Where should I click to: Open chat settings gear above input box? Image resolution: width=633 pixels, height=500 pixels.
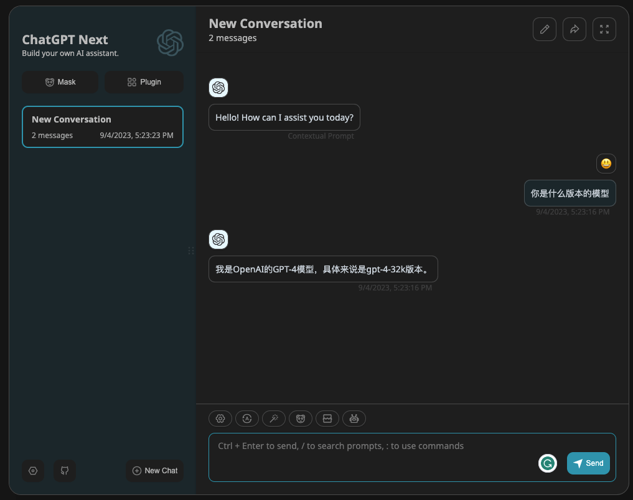(220, 419)
